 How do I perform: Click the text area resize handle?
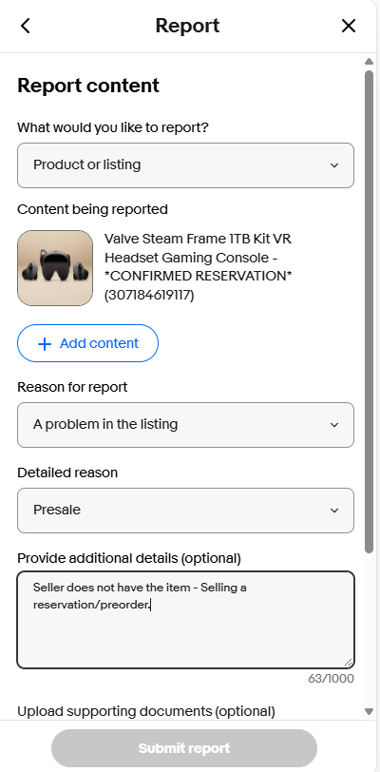point(349,663)
